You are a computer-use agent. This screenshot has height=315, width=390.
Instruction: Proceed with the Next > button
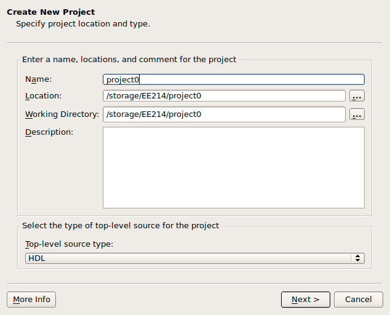click(x=306, y=300)
